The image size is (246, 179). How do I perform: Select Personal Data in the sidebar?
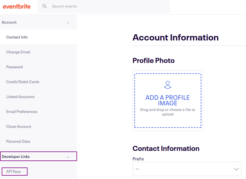(18, 141)
